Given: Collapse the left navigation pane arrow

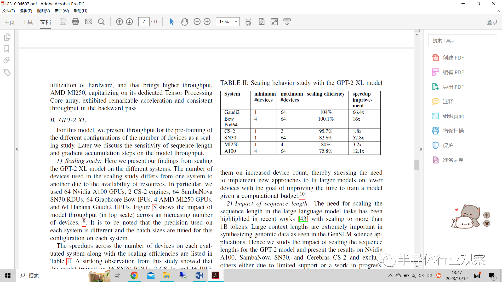Looking at the screenshot, I should (x=16, y=149).
